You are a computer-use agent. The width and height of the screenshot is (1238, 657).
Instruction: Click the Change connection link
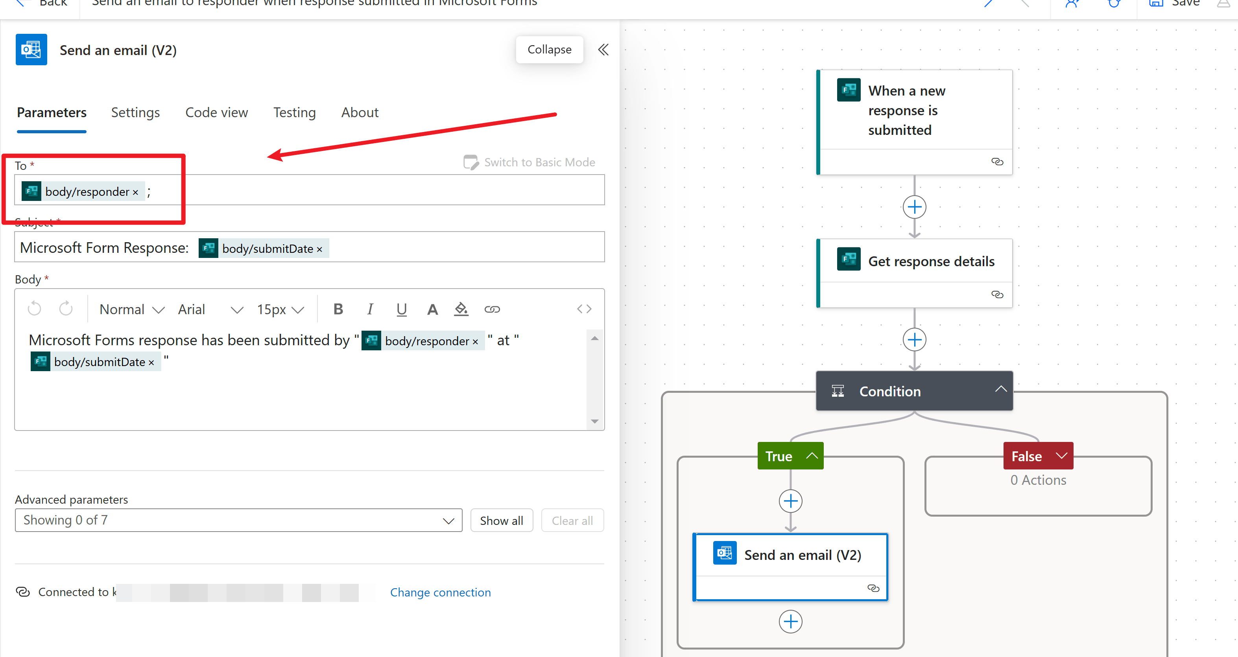[440, 592]
